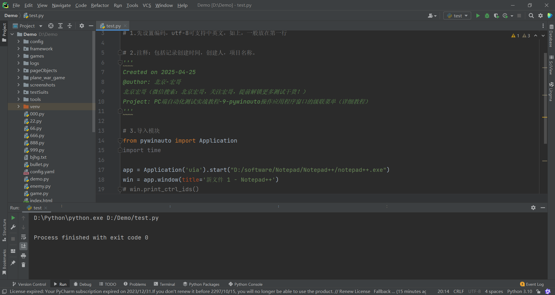Image resolution: width=555 pixels, height=295 pixels.
Task: Click the locate file target icon in Project panel
Action: [51, 26]
